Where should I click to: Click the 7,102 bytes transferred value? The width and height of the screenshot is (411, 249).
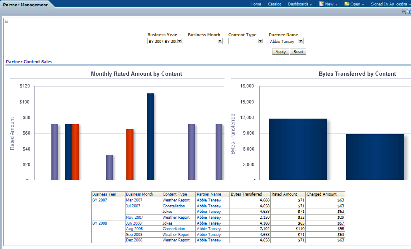(x=264, y=228)
